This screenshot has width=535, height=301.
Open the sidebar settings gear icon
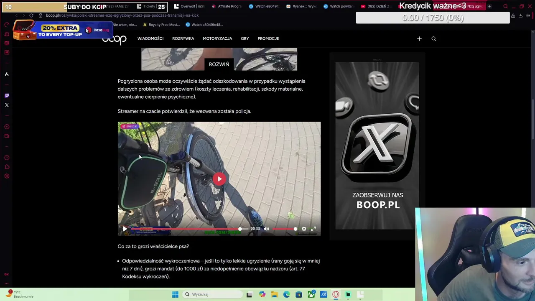click(x=7, y=176)
